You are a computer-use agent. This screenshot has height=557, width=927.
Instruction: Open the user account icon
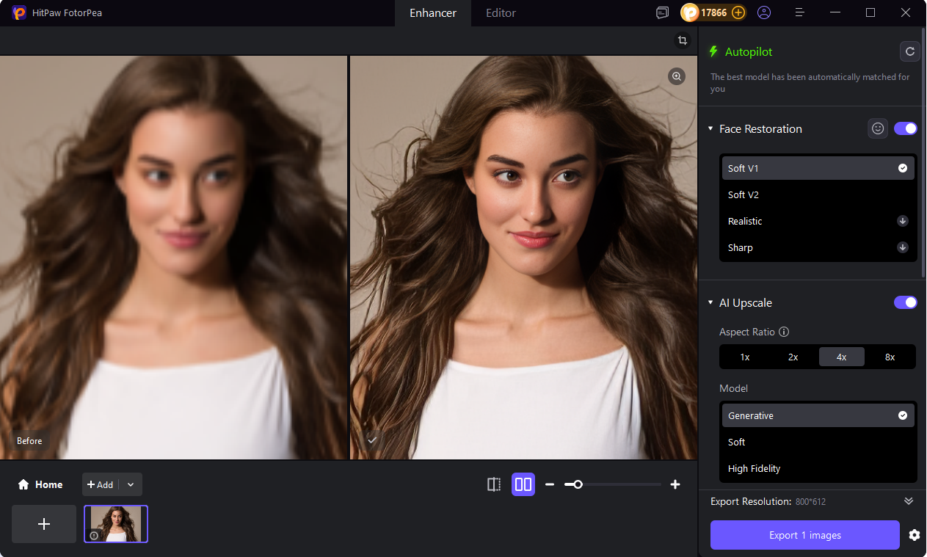click(764, 12)
